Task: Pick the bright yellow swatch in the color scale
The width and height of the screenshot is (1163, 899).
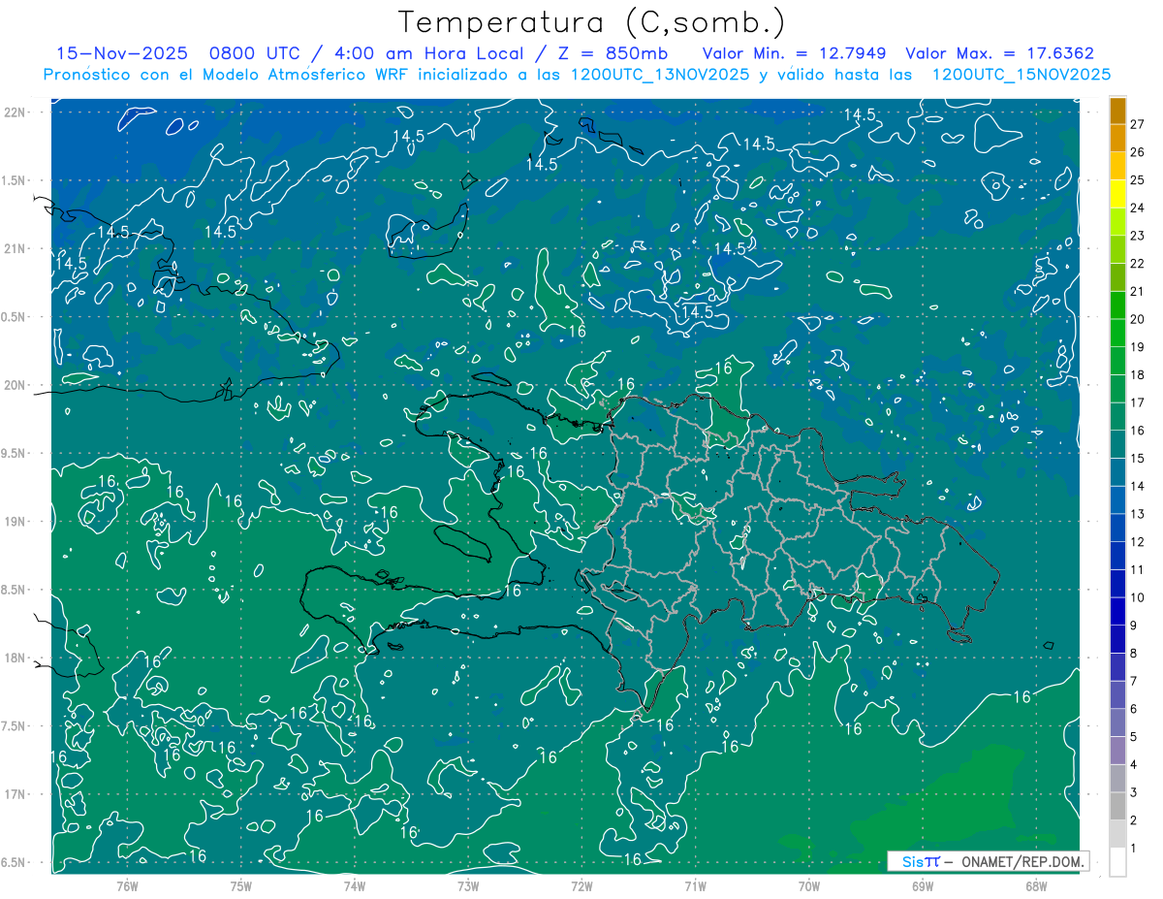Action: (x=1117, y=194)
